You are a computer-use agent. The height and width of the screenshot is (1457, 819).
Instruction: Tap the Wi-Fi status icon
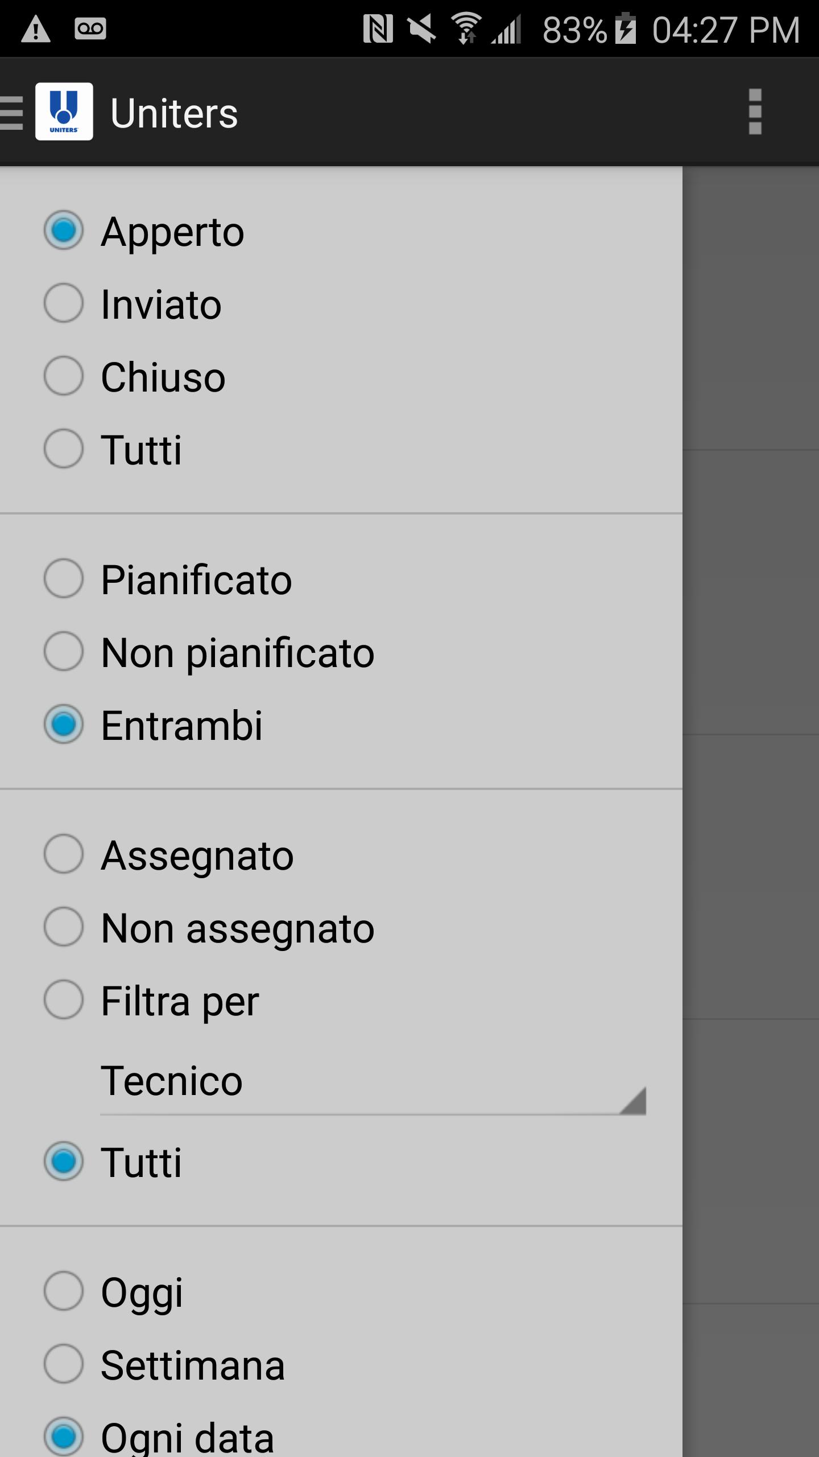point(466,29)
